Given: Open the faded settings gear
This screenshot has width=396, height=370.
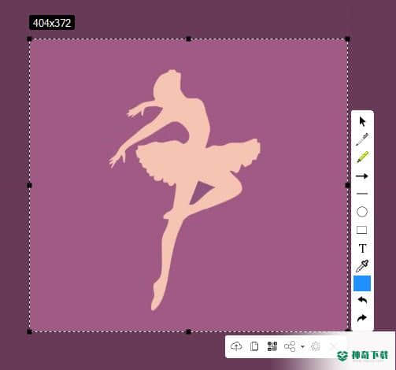Looking at the screenshot, I should 315,346.
